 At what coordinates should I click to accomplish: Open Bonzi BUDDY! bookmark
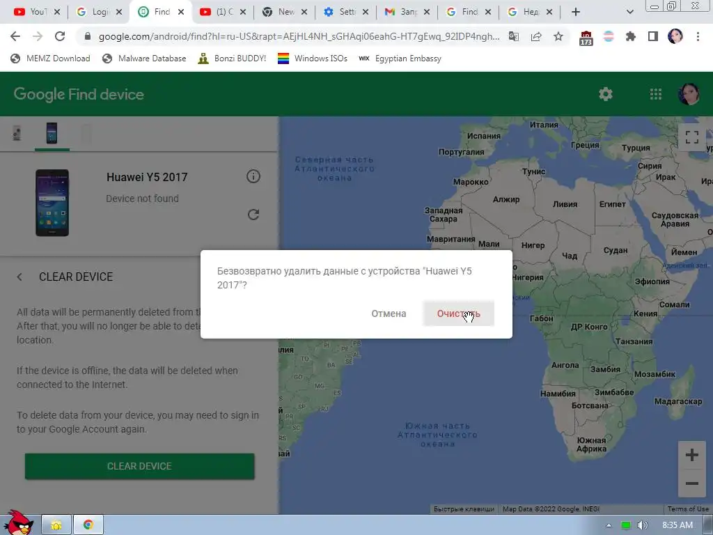[x=232, y=59]
